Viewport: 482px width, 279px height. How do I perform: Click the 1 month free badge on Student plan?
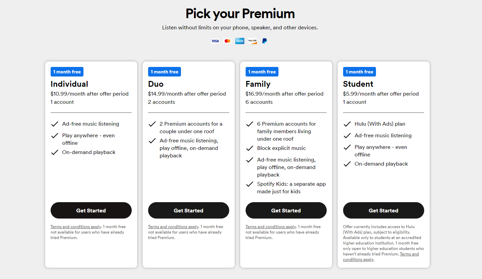pyautogui.click(x=359, y=72)
